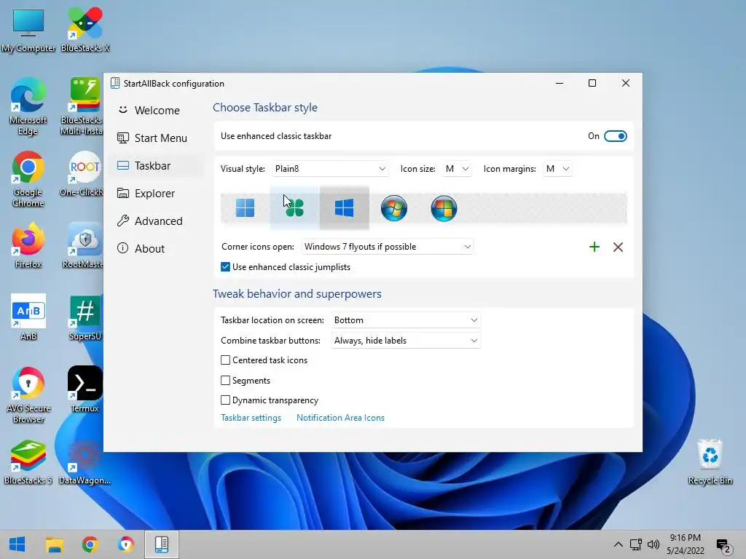Add a custom start button with green plus
746x559 pixels.
coord(594,247)
